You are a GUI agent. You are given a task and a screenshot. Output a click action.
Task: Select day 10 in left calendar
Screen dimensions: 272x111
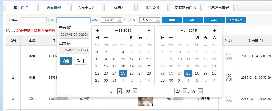click(x=114, y=59)
